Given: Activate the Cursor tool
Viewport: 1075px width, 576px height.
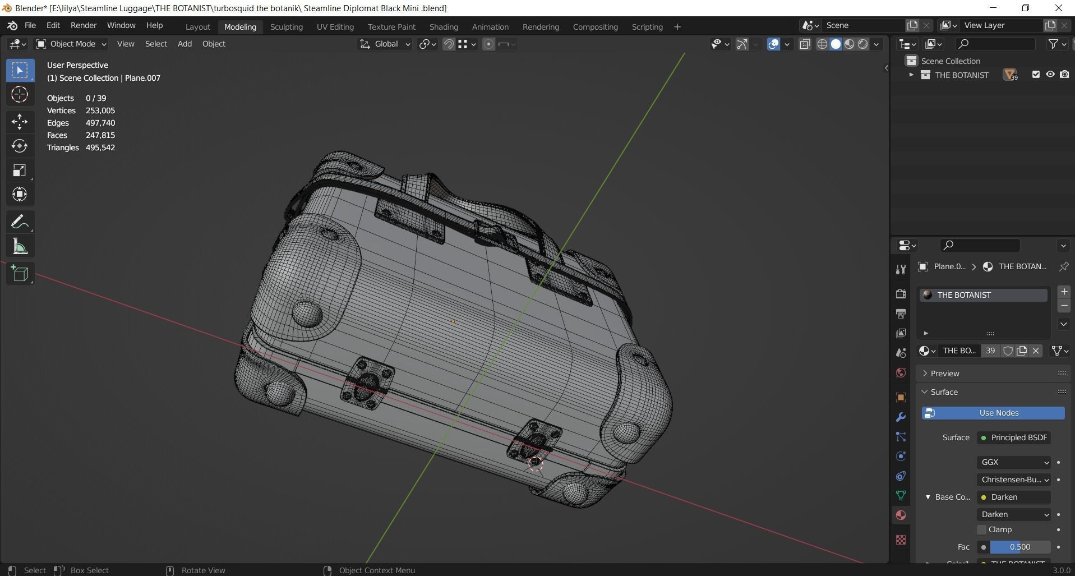Looking at the screenshot, I should [x=20, y=94].
